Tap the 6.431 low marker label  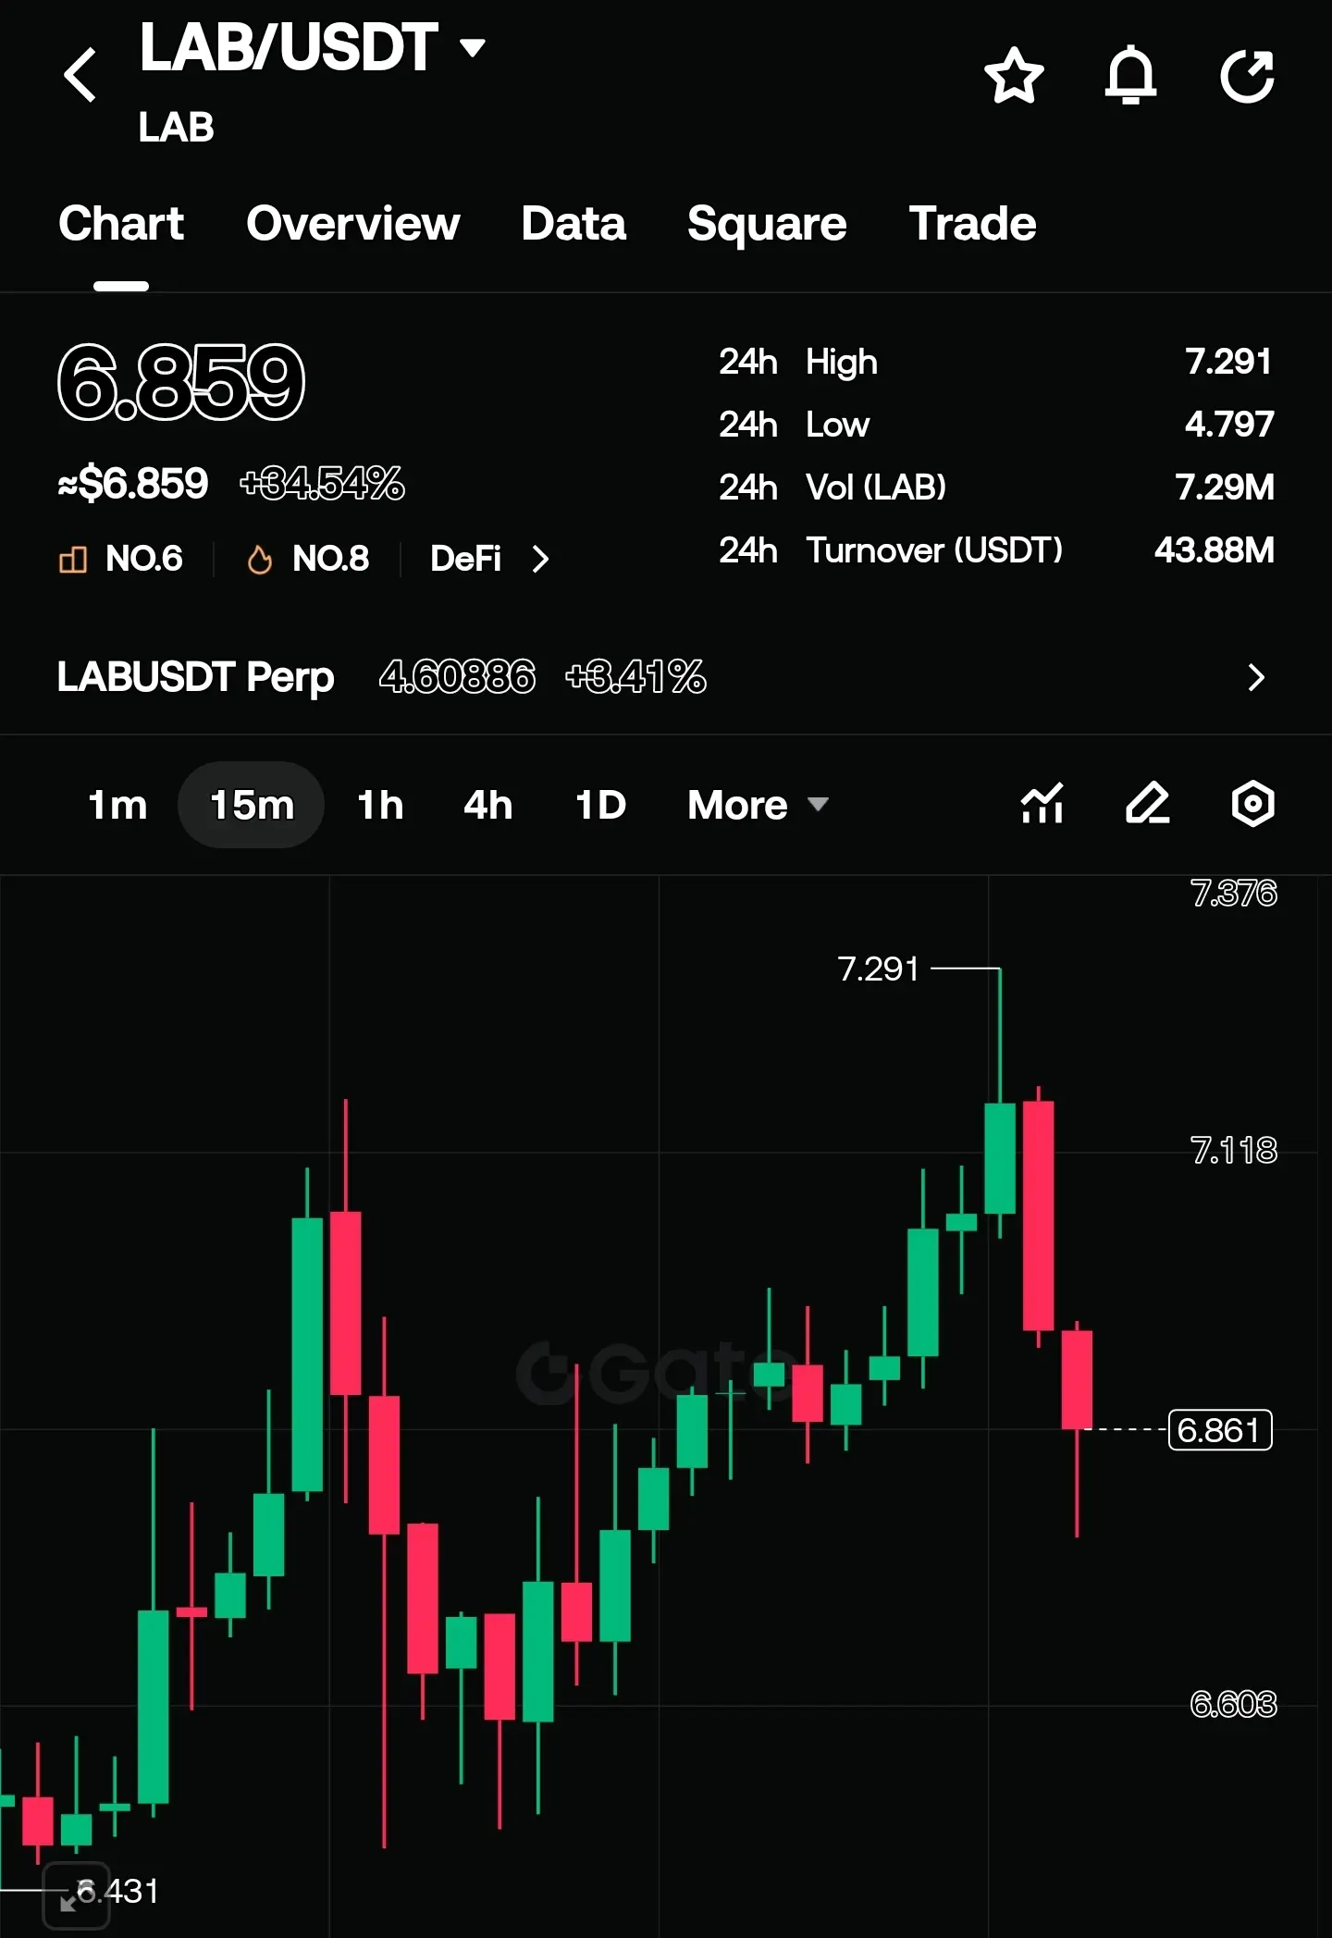click(117, 1891)
